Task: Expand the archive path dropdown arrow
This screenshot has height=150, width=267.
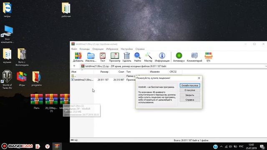Action: (x=266, y=66)
